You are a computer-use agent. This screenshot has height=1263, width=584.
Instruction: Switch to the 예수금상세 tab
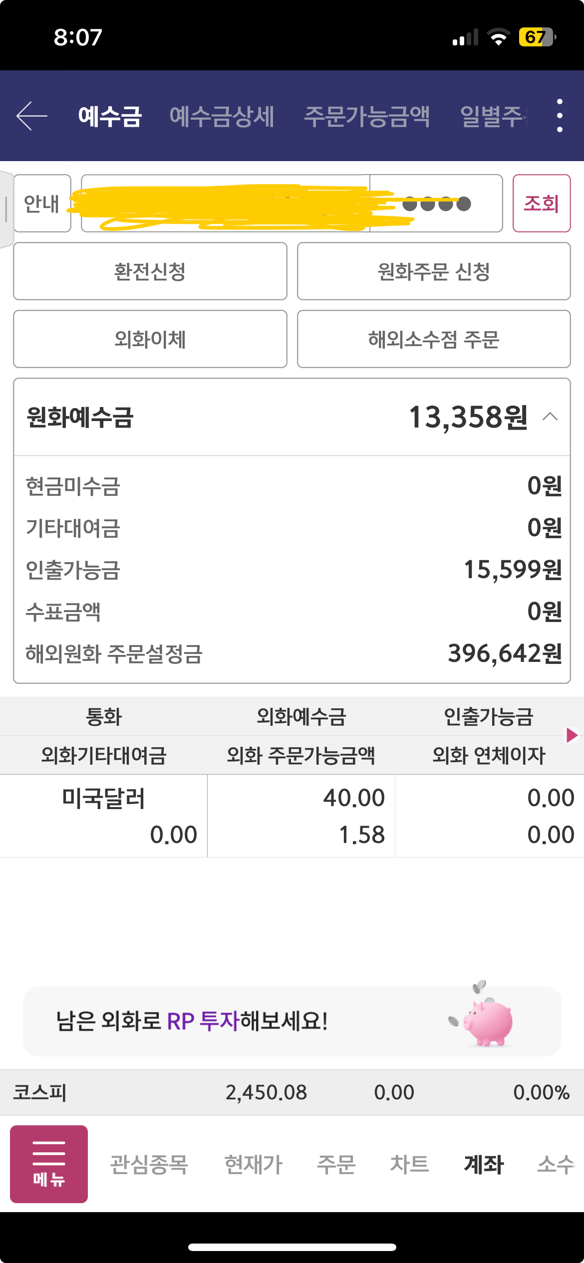click(222, 116)
